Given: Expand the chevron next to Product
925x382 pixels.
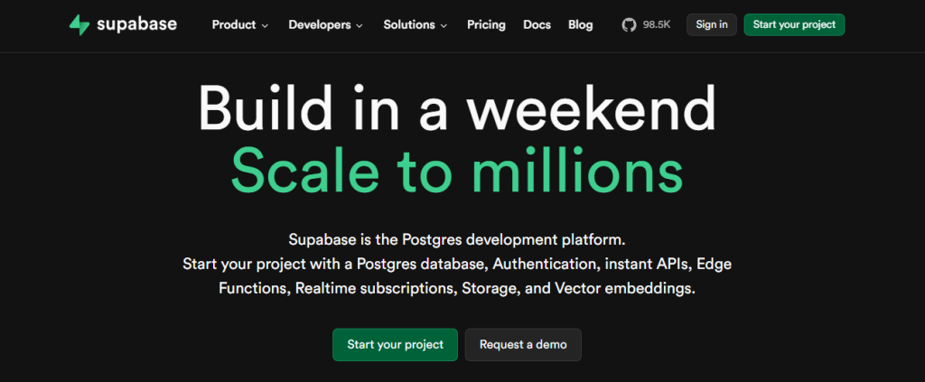Looking at the screenshot, I should point(265,25).
